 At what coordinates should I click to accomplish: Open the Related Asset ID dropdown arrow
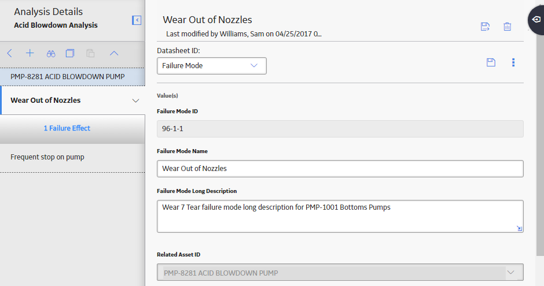(510, 273)
